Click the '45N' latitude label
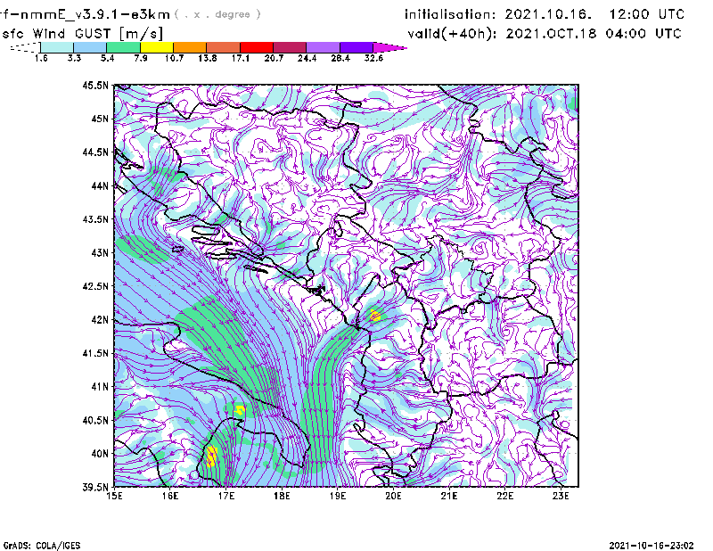This screenshot has width=713, height=551. point(100,119)
